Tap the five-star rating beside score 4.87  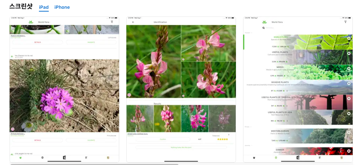[x=222, y=139]
